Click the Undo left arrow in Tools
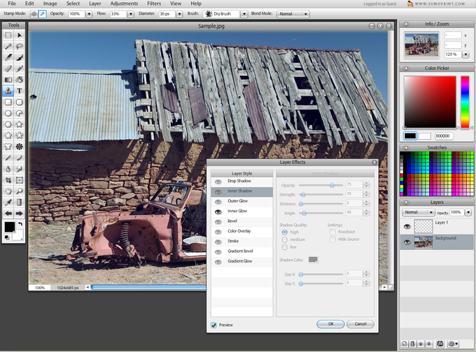The width and height of the screenshot is (476, 352). click(8, 214)
